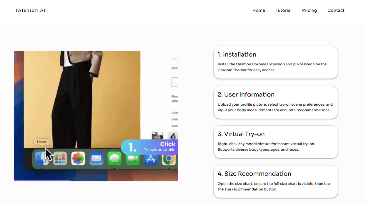Click the tutorial demo image
366x204 pixels.
tap(96, 116)
